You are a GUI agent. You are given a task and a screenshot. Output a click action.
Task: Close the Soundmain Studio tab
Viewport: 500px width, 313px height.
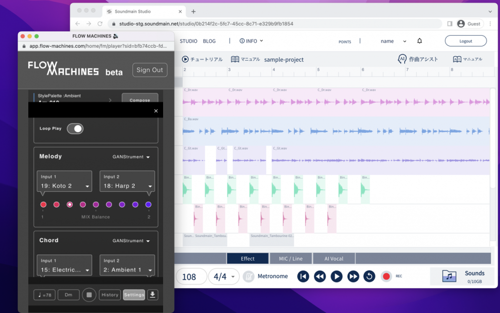pyautogui.click(x=180, y=11)
